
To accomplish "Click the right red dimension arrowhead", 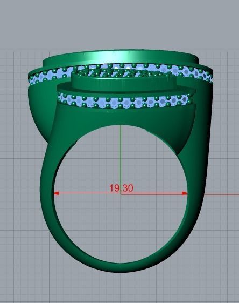I will 185,193.
